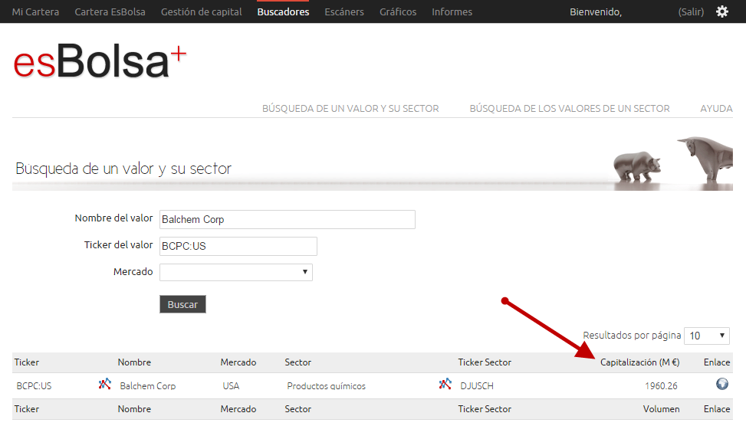Viewport: 746px width, 426px height.
Task: Switch to Gráficos section
Action: [x=398, y=11]
